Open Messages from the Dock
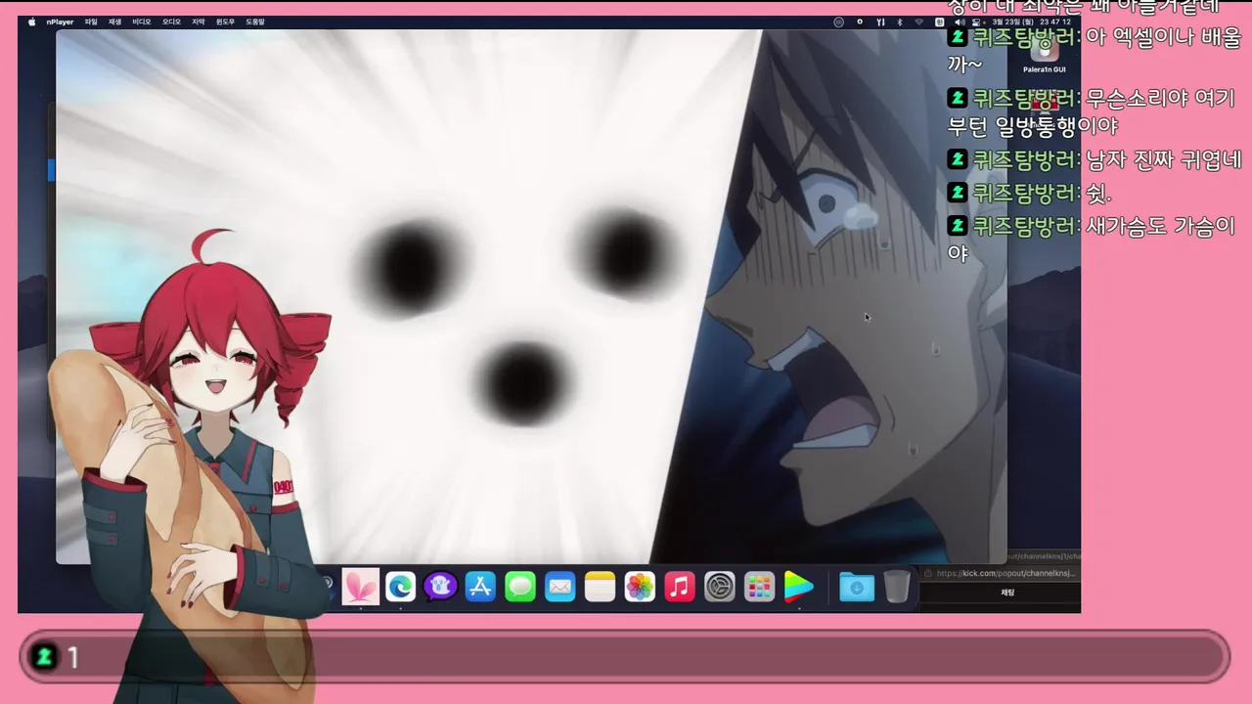 pyautogui.click(x=520, y=587)
